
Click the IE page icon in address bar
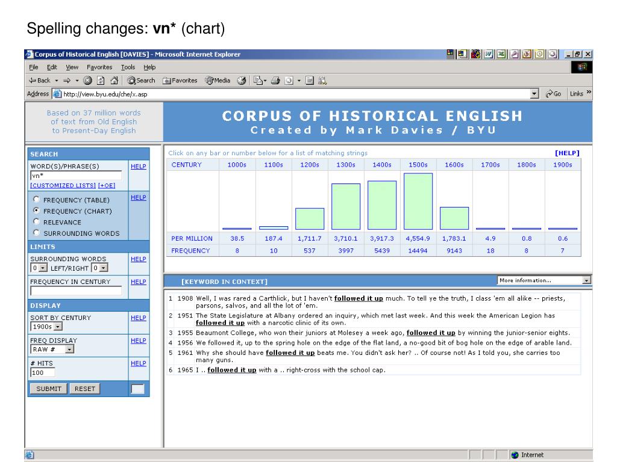[x=57, y=94]
